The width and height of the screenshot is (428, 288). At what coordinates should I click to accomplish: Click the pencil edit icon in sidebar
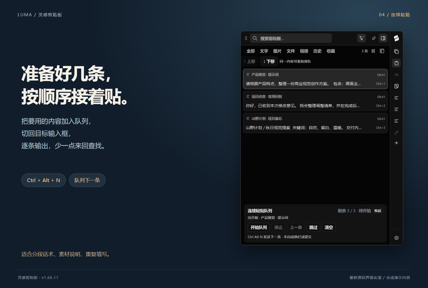click(x=396, y=133)
